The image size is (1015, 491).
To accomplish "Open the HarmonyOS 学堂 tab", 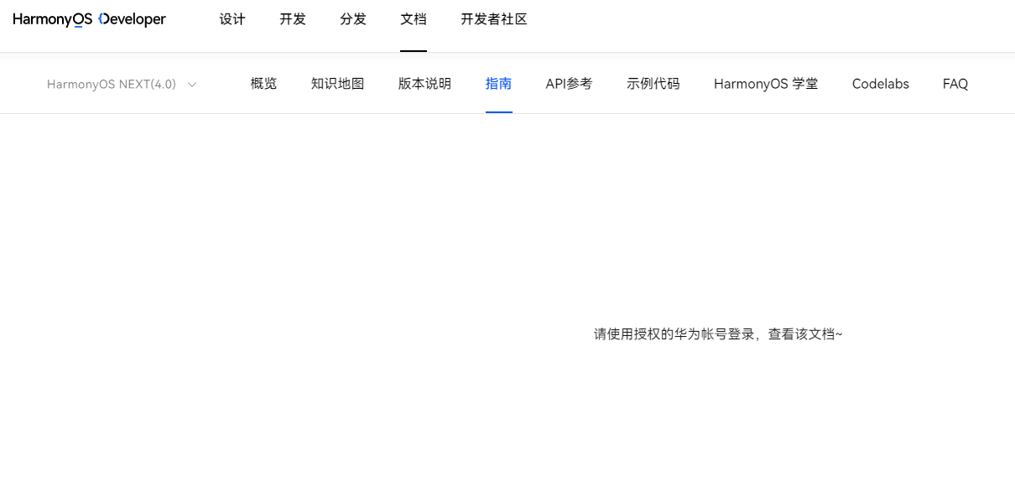I will [766, 84].
